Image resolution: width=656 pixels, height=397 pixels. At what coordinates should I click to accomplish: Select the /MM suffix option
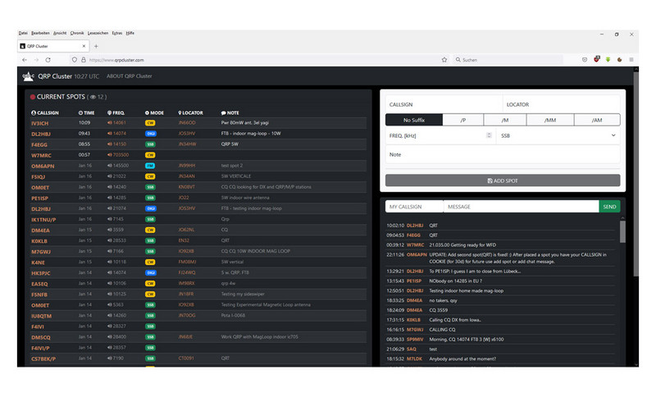tap(550, 120)
